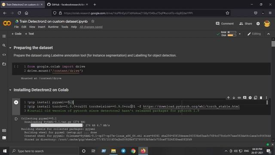
Task: Open the All changes saved link
Action: (91, 27)
